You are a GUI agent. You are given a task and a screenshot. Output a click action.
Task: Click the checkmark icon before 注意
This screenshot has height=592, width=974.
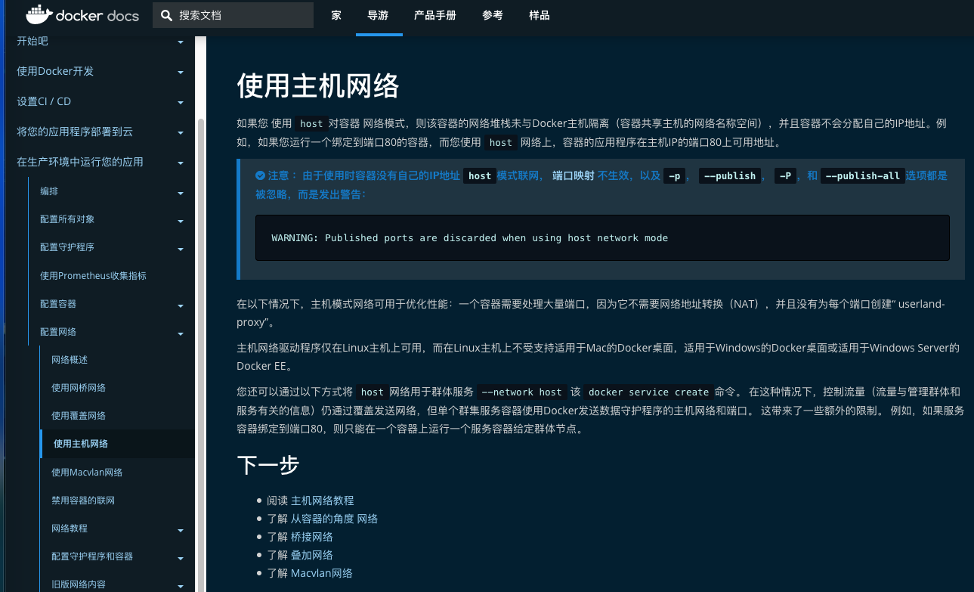coord(260,175)
